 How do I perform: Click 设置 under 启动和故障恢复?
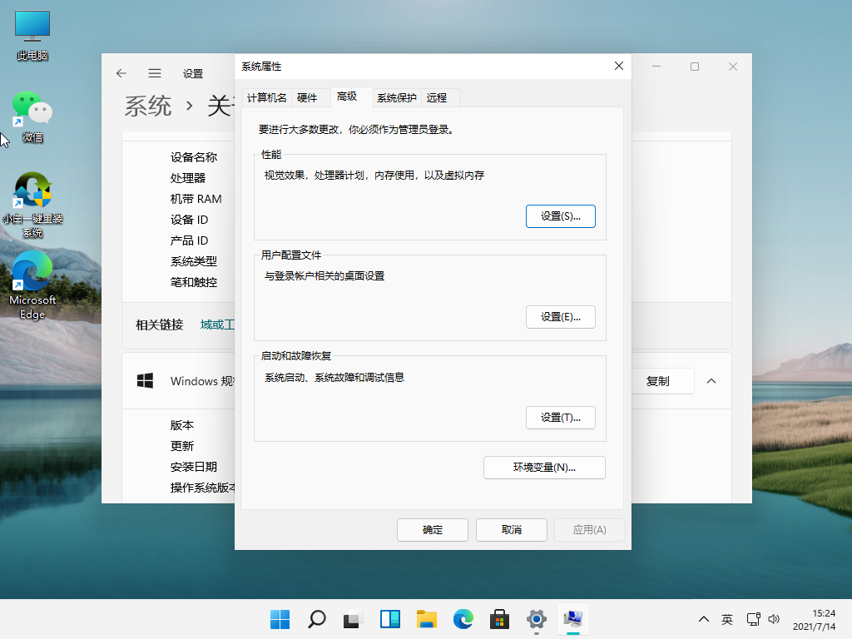tap(560, 417)
